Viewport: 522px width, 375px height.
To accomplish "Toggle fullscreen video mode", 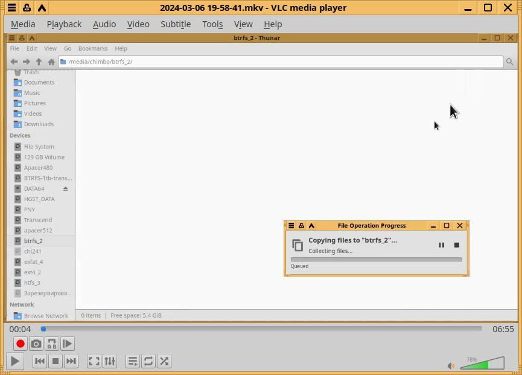I will (x=94, y=361).
